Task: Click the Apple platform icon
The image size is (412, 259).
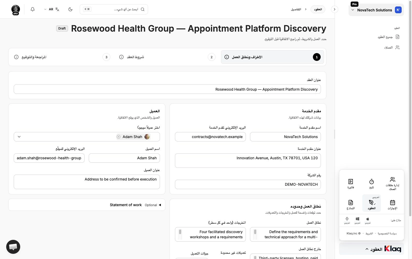Action: point(368,219)
